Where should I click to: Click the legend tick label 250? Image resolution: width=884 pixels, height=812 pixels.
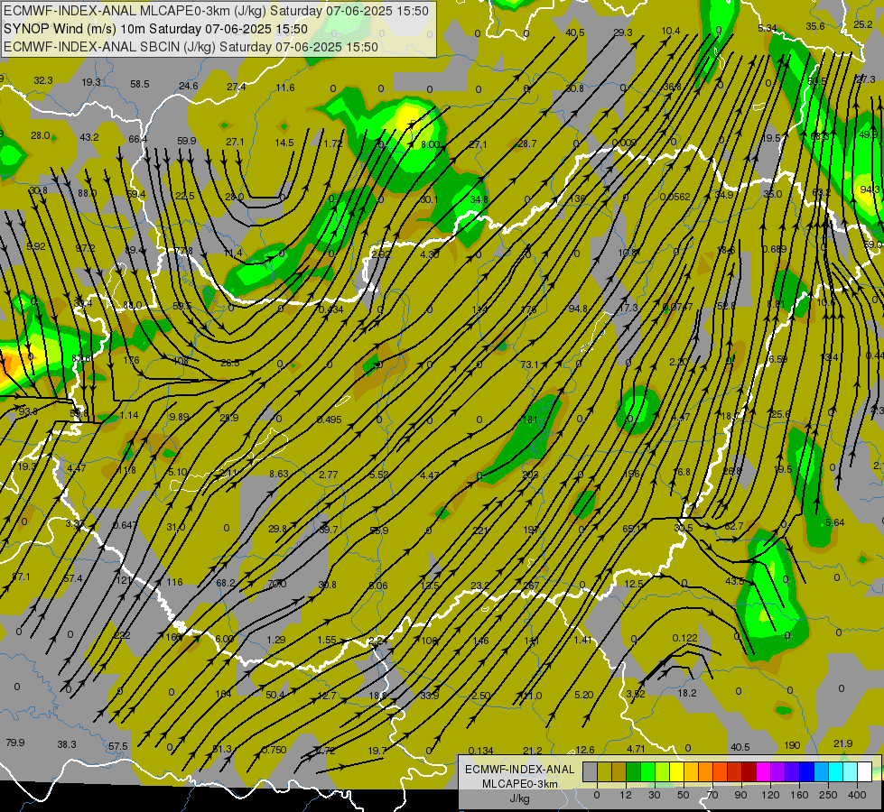click(828, 795)
